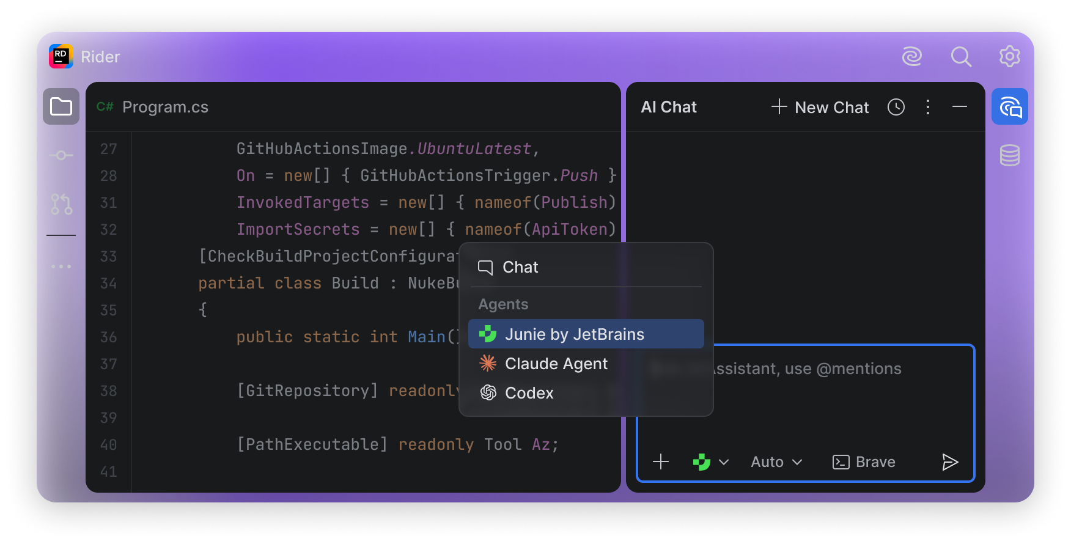Select Codex agent option
The image size is (1071, 544).
(x=529, y=393)
